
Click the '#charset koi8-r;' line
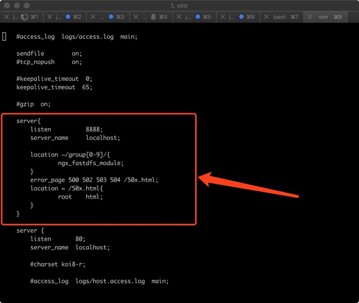pyautogui.click(x=57, y=265)
